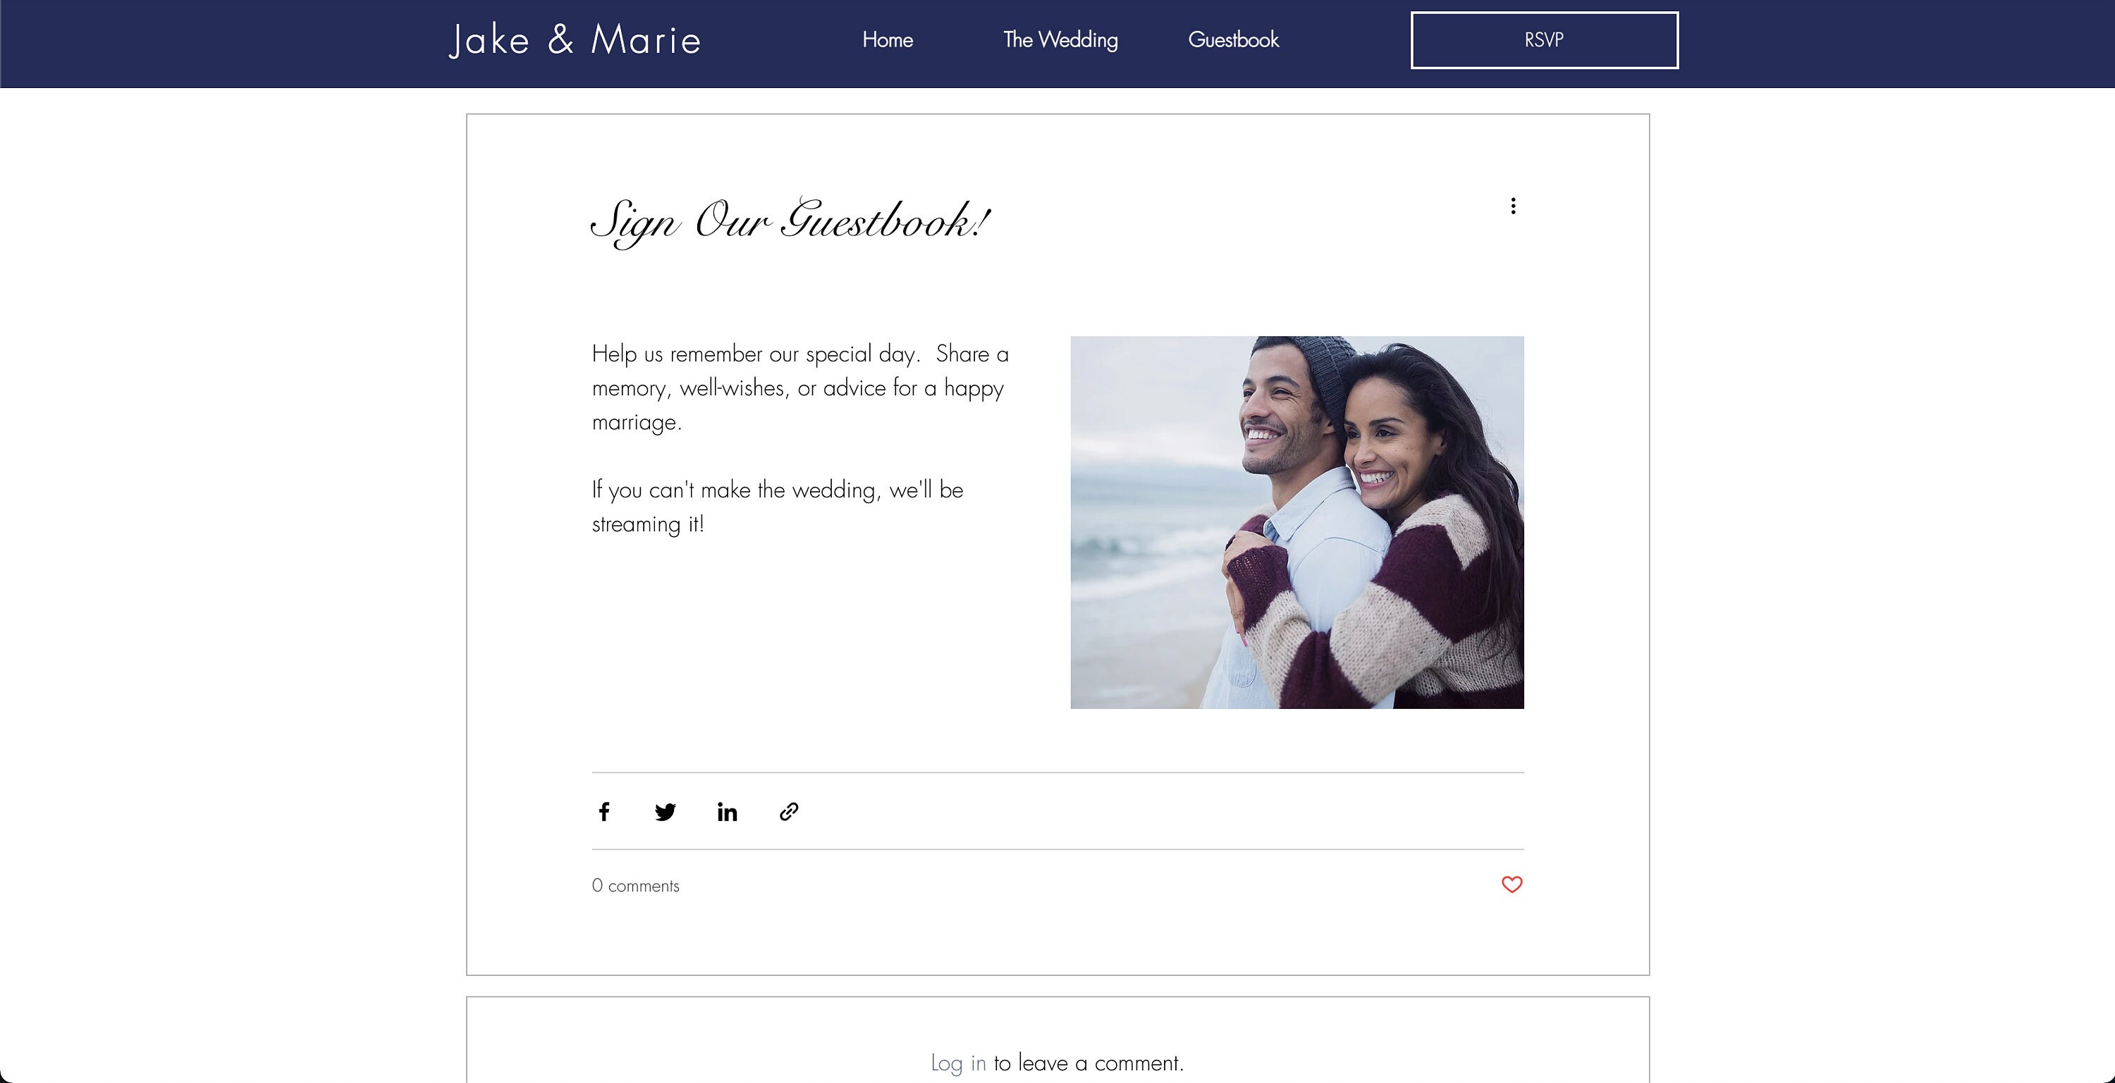Screen dimensions: 2115x1083
Task: Navigate to the Guestbook section
Action: [1234, 39]
